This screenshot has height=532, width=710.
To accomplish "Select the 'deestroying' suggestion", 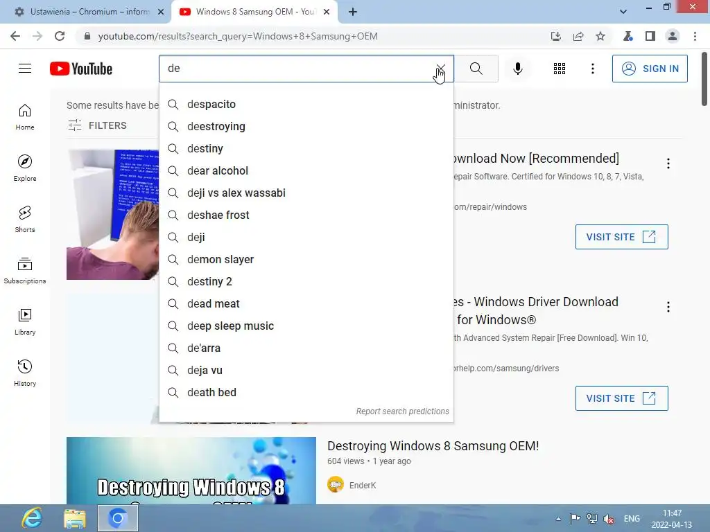I will 306,126.
